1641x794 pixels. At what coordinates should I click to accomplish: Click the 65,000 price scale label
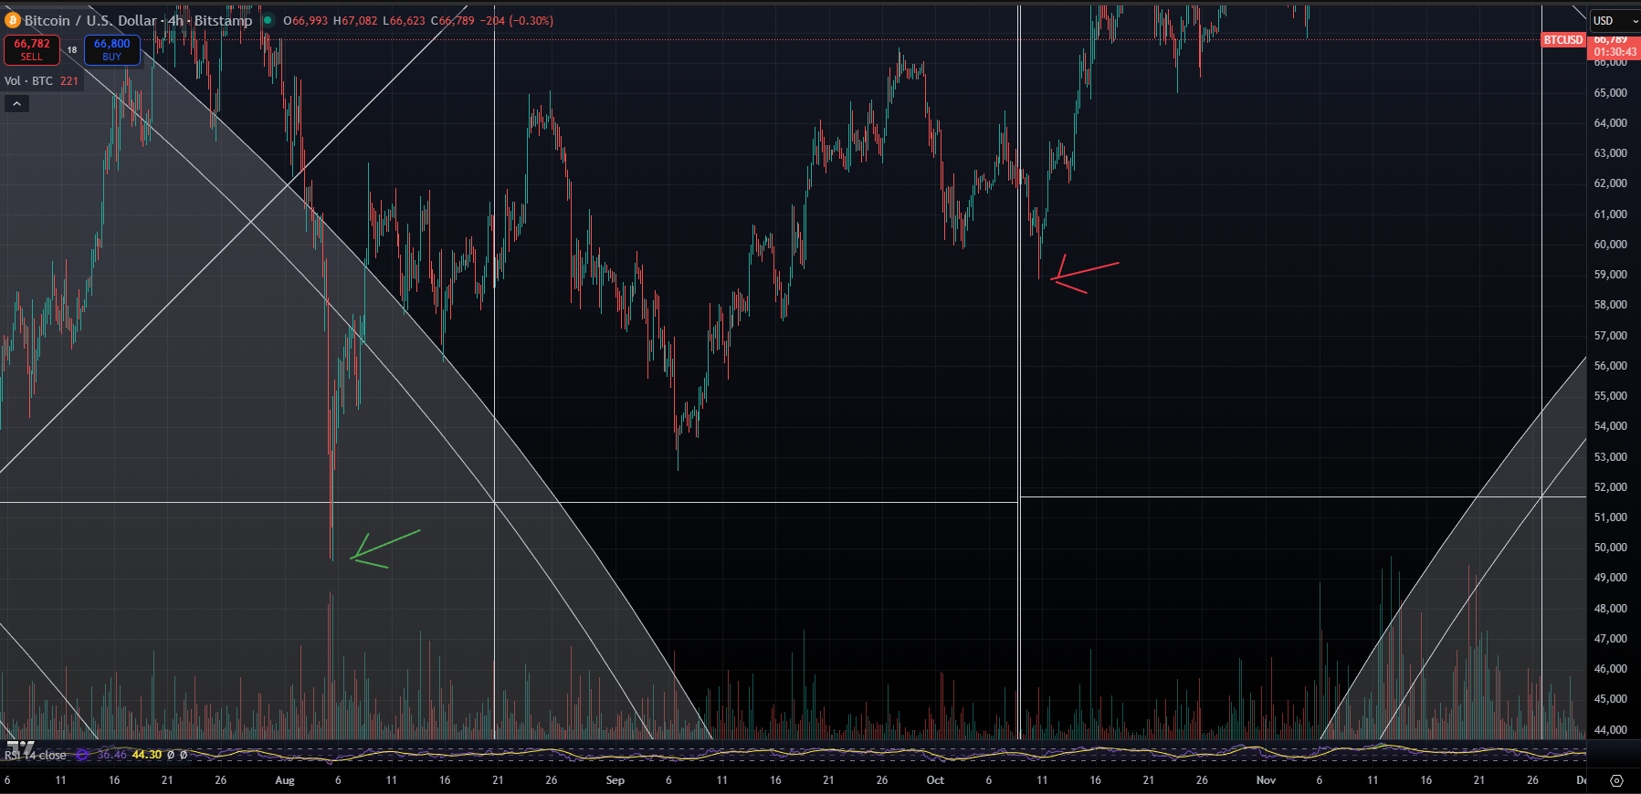(x=1611, y=93)
